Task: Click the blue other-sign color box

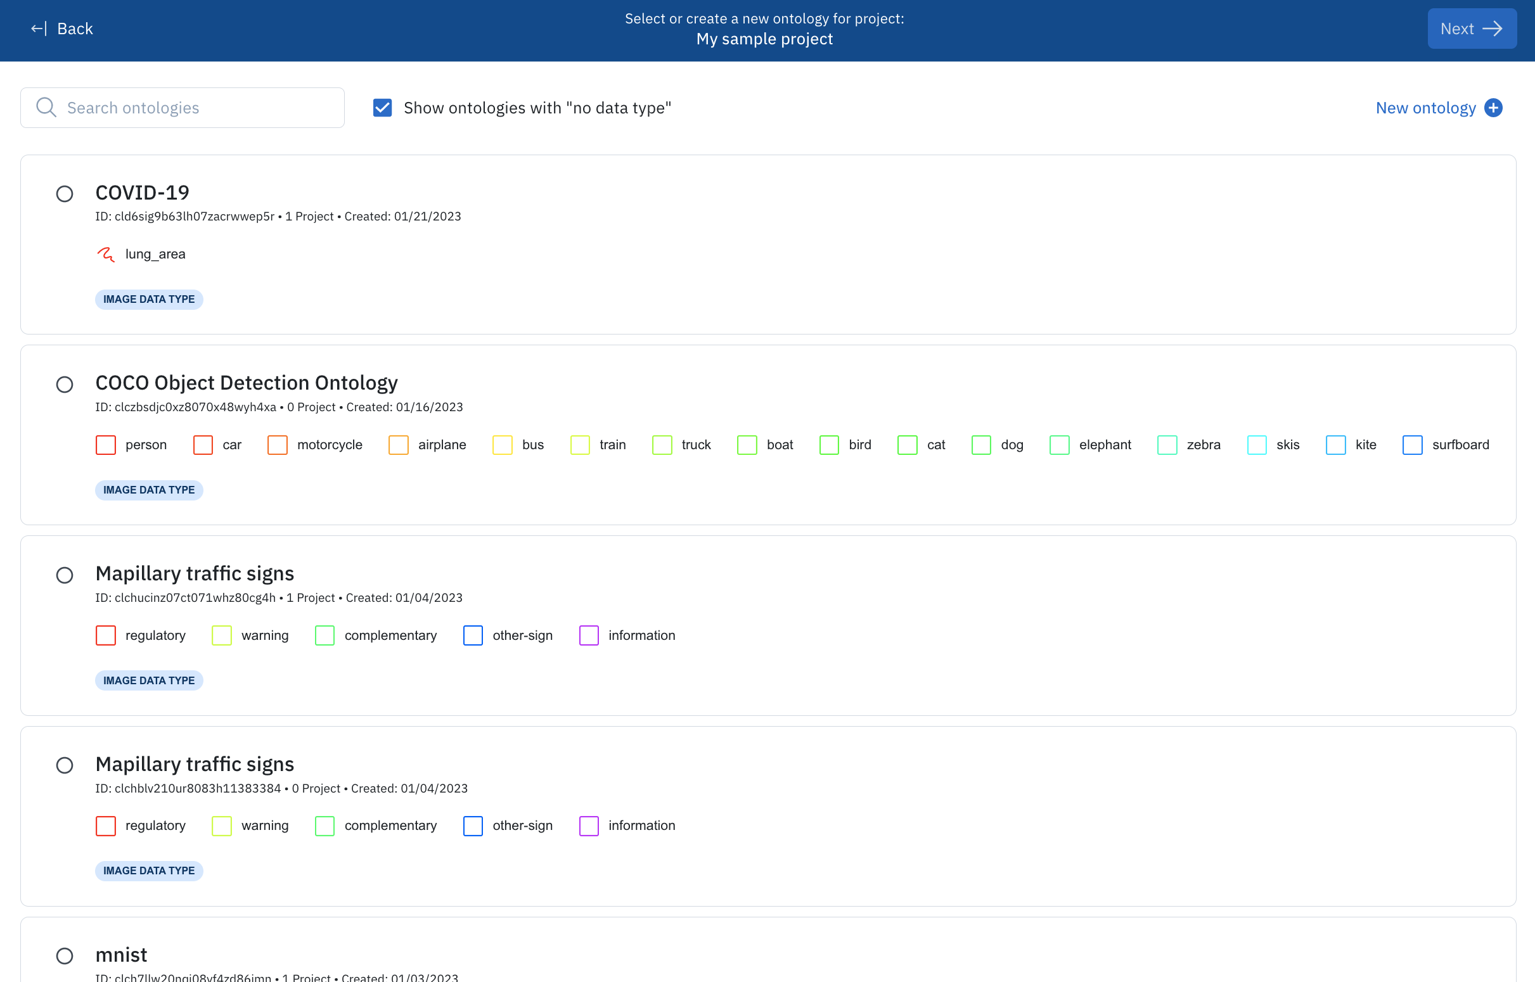Action: [473, 635]
